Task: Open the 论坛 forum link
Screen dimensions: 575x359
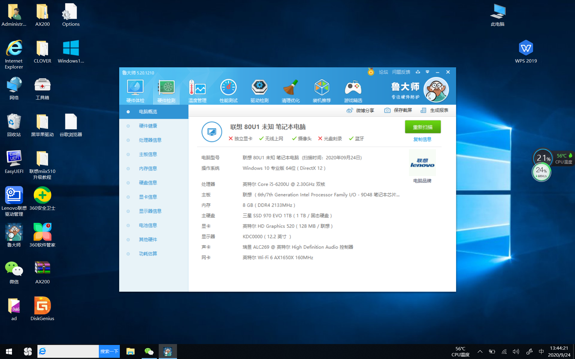Action: (x=383, y=72)
